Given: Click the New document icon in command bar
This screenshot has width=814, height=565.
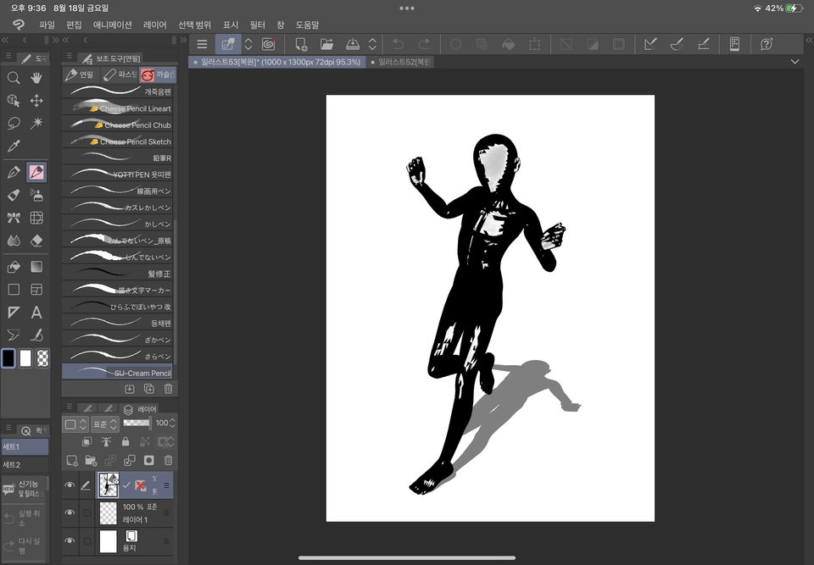Looking at the screenshot, I should click(301, 44).
